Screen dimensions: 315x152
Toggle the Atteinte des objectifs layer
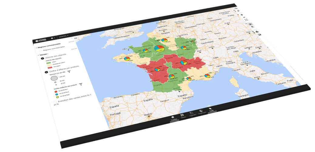(42, 59)
